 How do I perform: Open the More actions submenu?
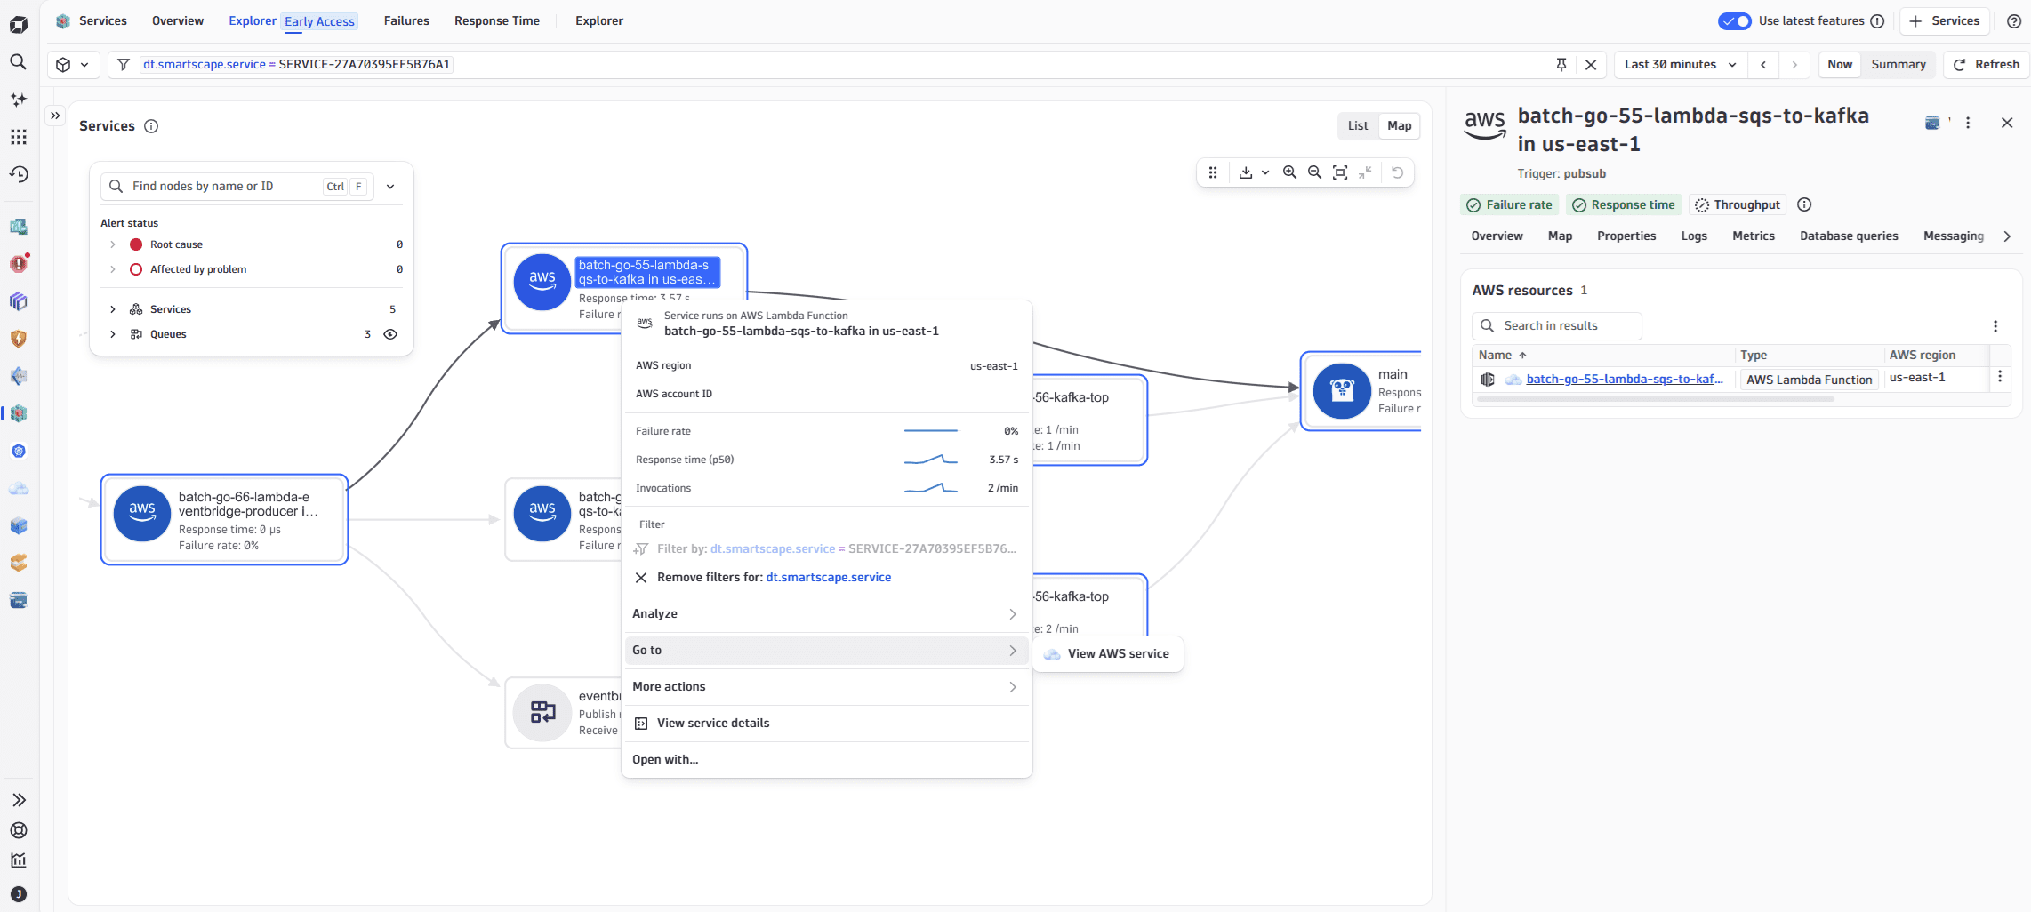point(826,687)
